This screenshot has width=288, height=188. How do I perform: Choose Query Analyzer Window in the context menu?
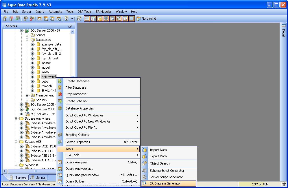coord(98,175)
